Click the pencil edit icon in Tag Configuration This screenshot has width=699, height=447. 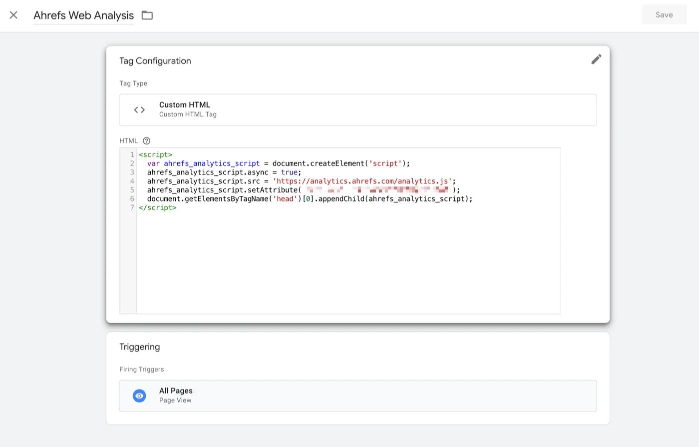(596, 59)
